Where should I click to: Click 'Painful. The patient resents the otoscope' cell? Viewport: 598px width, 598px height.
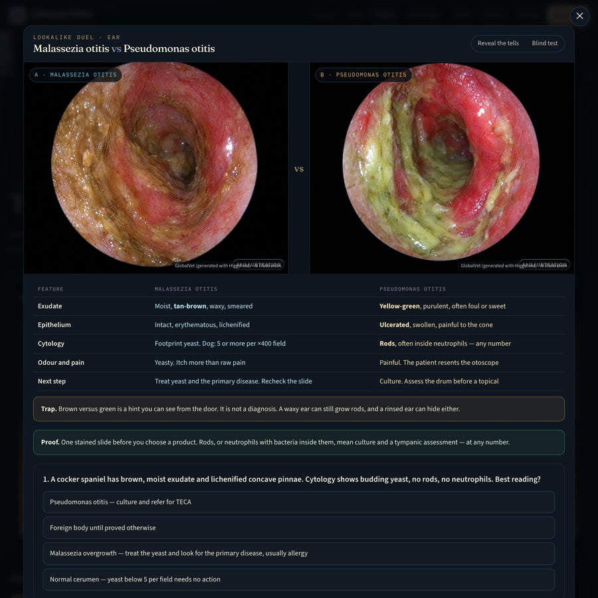[439, 363]
